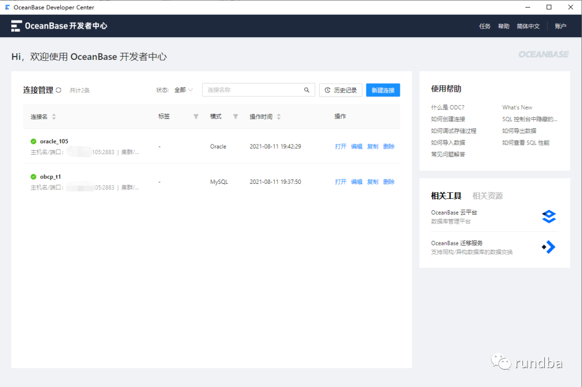Select the oracle_105 connection name
Viewport: 582px width, 387px height.
click(54, 141)
